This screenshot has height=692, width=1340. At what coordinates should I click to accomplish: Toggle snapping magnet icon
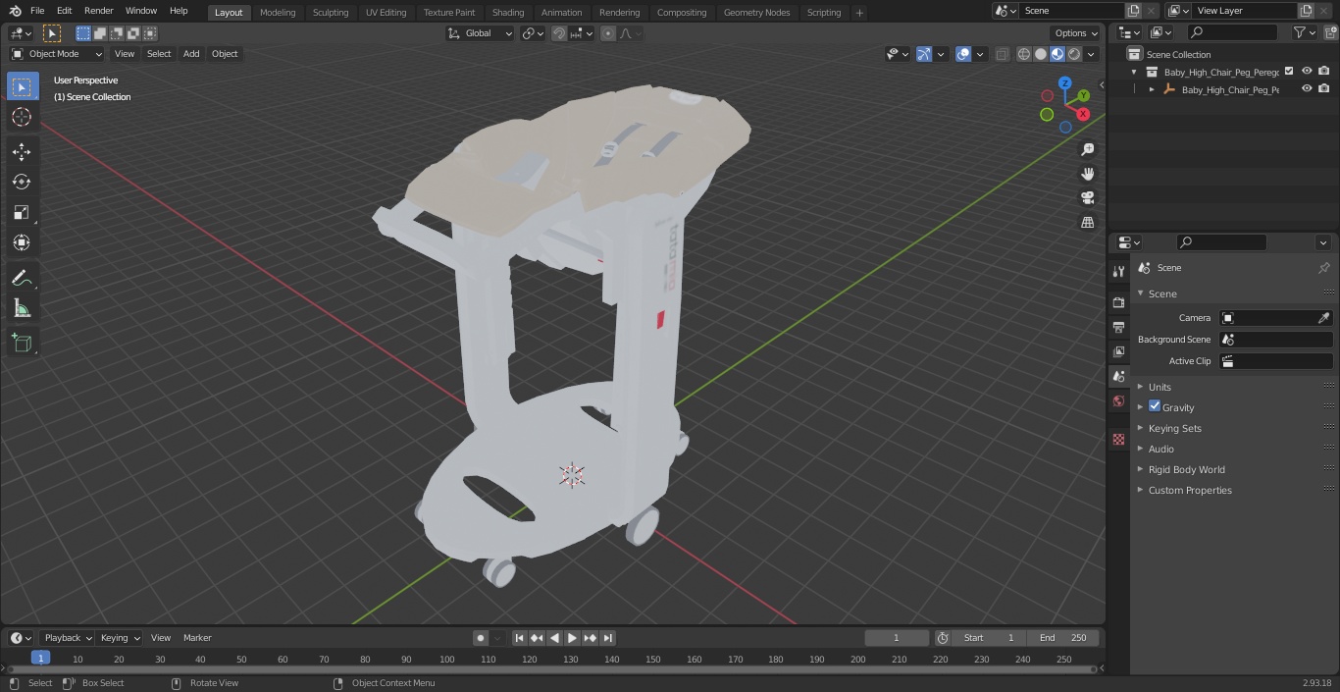pyautogui.click(x=559, y=33)
